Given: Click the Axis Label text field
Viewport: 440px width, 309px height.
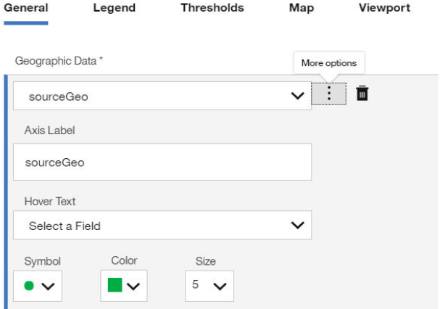Looking at the screenshot, I should (x=162, y=162).
